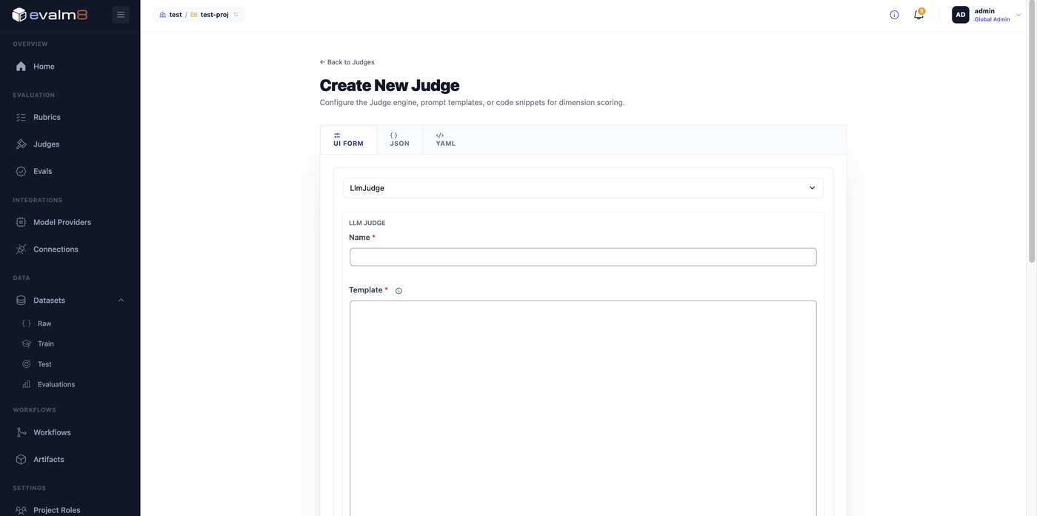The height and width of the screenshot is (516, 1037).
Task: Click the Raw braces icon
Action: point(27,324)
